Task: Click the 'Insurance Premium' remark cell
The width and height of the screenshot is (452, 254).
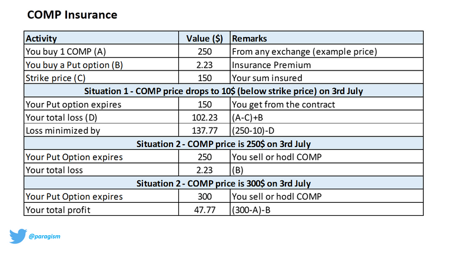Action: tap(327, 65)
